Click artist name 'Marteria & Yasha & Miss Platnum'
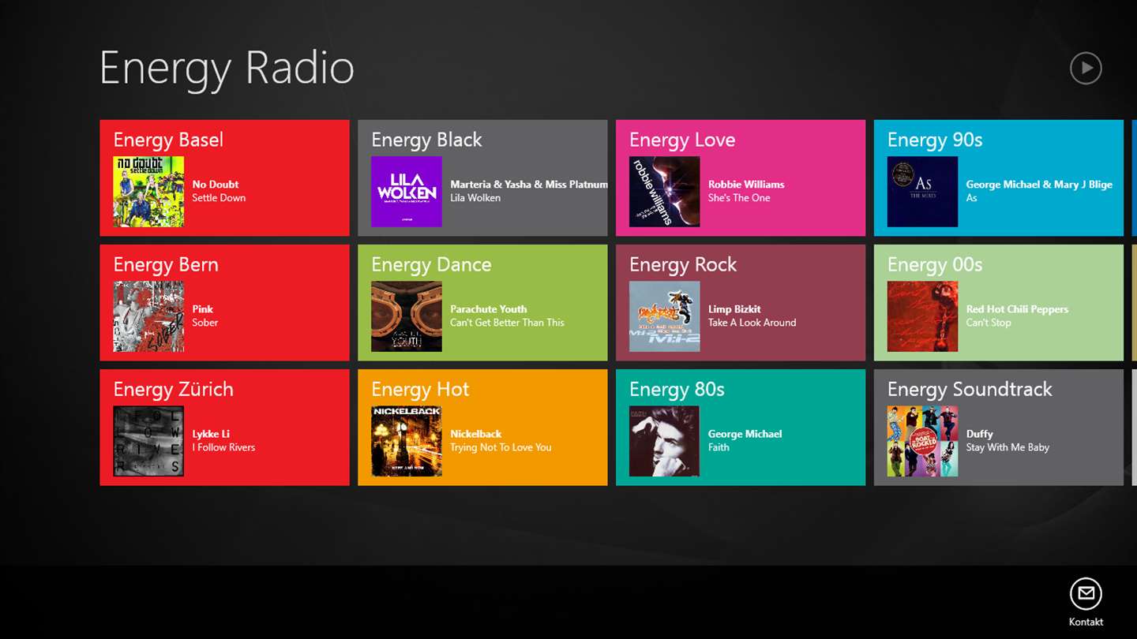Viewport: 1137px width, 639px height. pyautogui.click(x=529, y=185)
